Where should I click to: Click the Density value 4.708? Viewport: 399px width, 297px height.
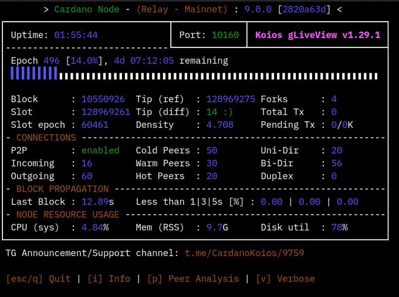tap(219, 125)
